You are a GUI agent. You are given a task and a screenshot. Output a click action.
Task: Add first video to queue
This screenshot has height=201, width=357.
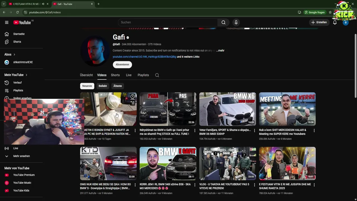[x=132, y=103]
